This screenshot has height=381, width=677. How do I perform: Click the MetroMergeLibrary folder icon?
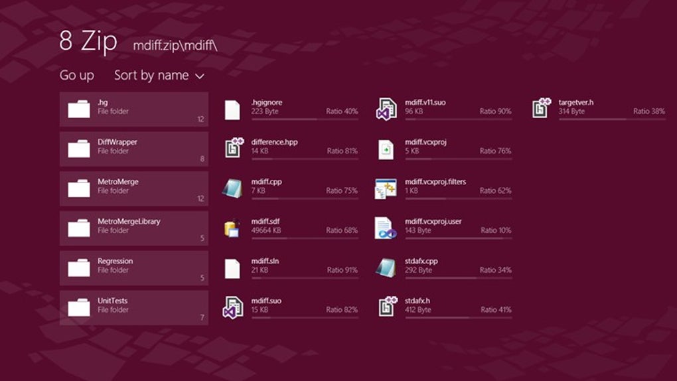coord(79,228)
